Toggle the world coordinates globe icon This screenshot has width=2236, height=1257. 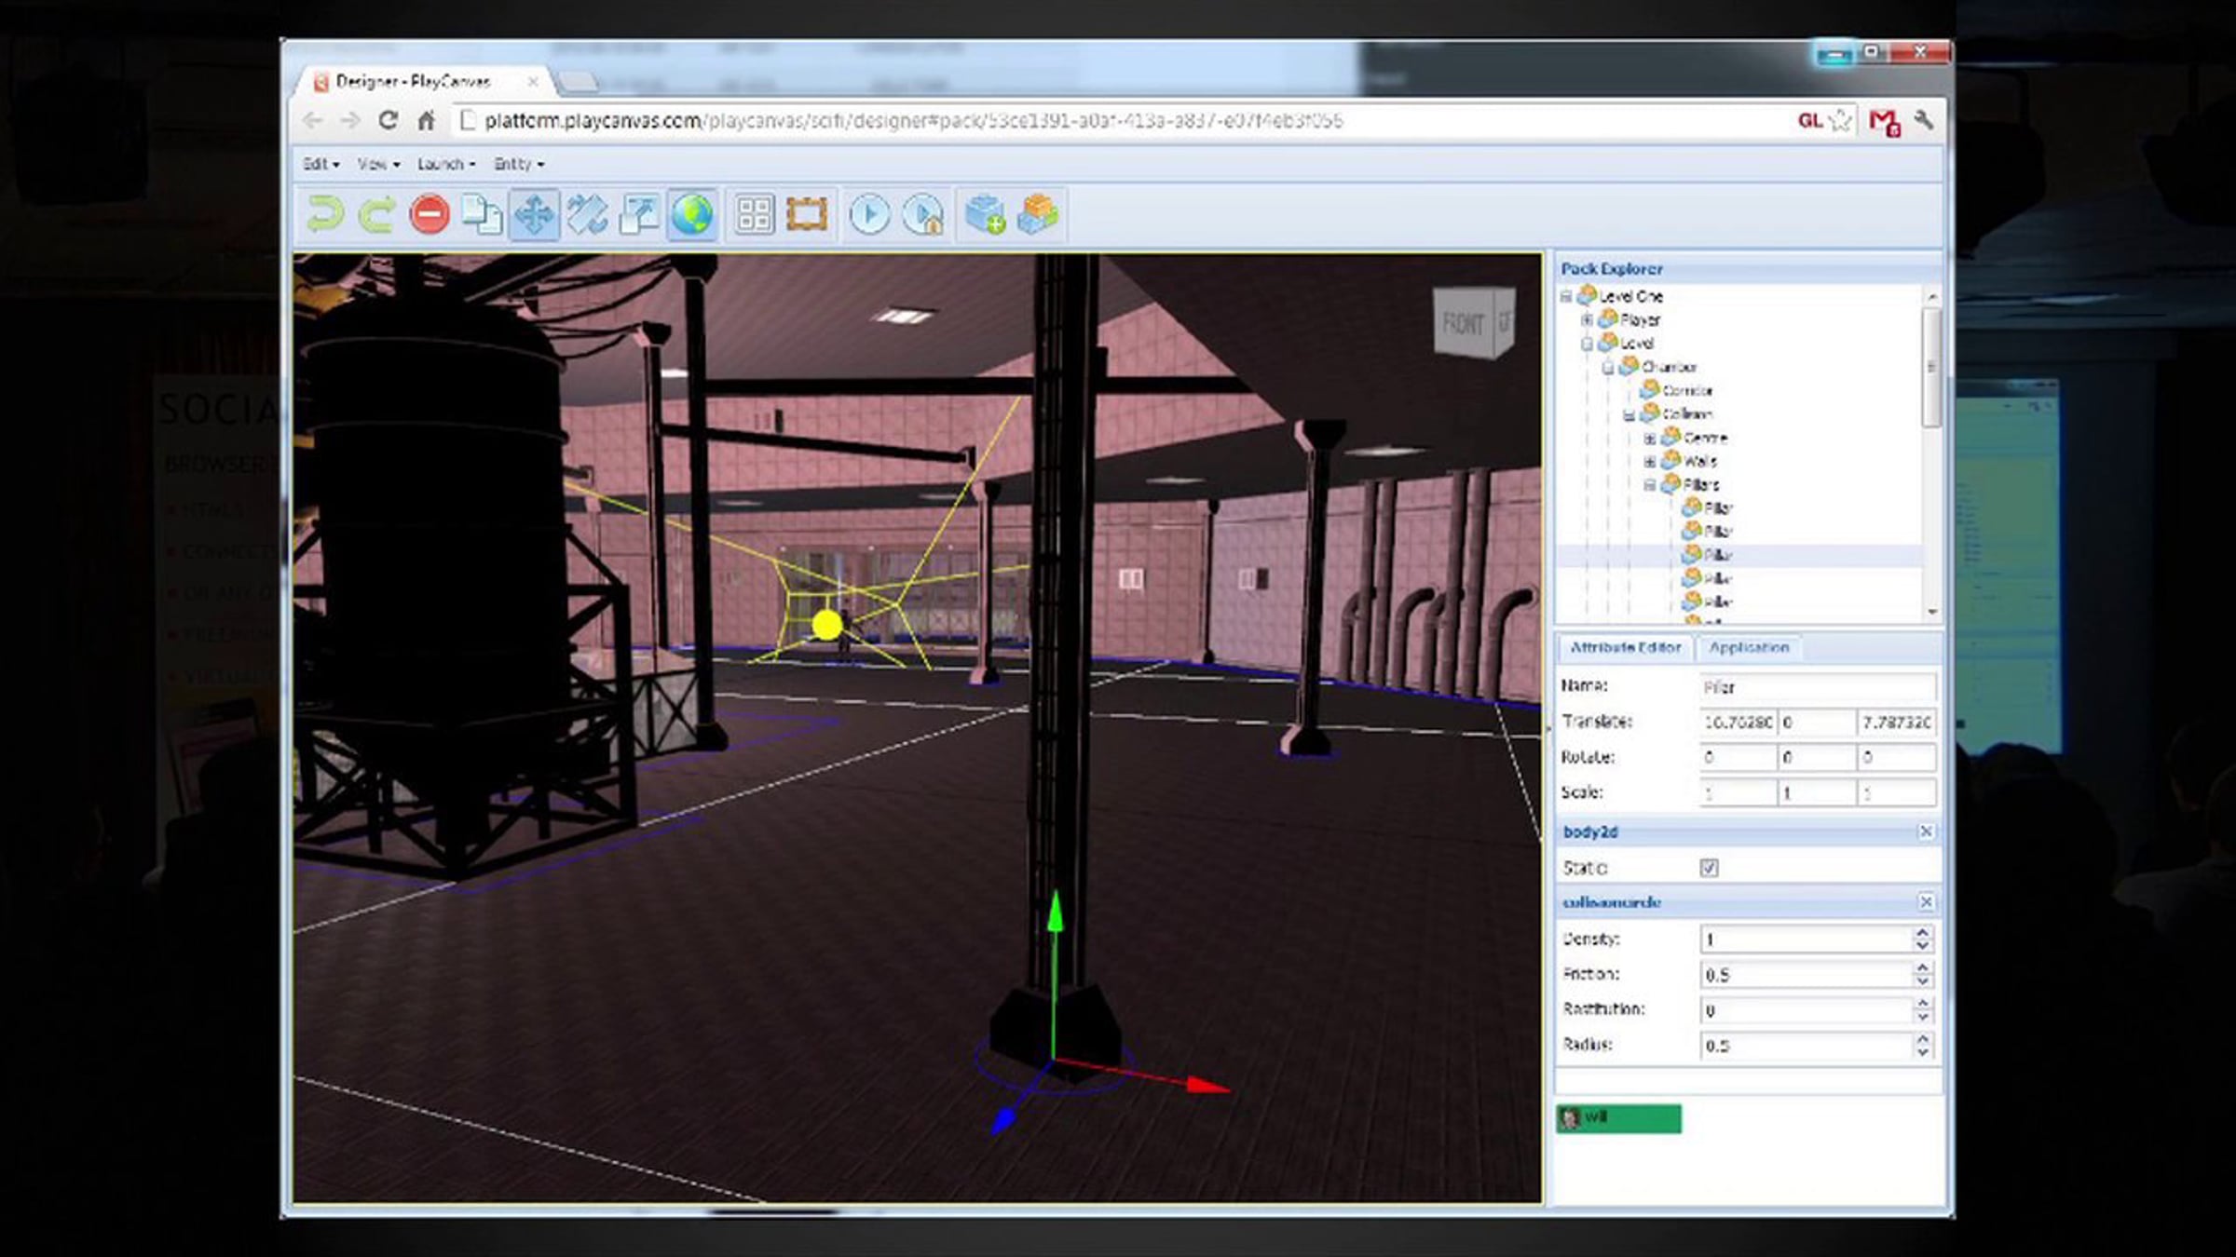click(691, 214)
